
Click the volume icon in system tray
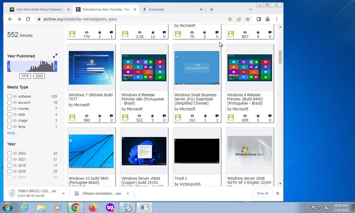327,208
